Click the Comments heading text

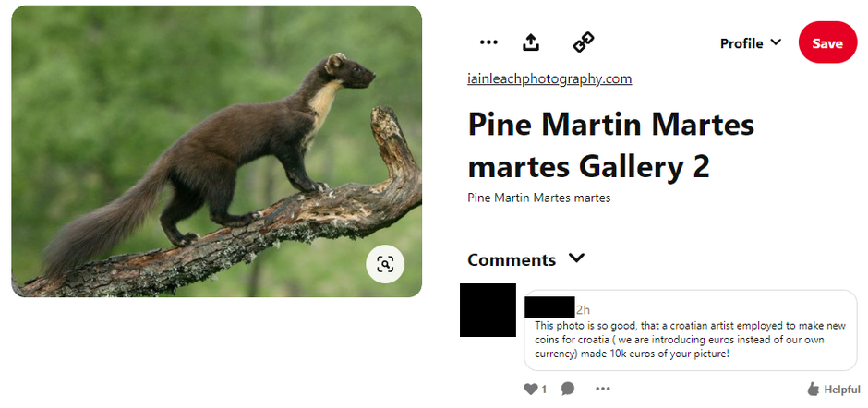pyautogui.click(x=512, y=259)
